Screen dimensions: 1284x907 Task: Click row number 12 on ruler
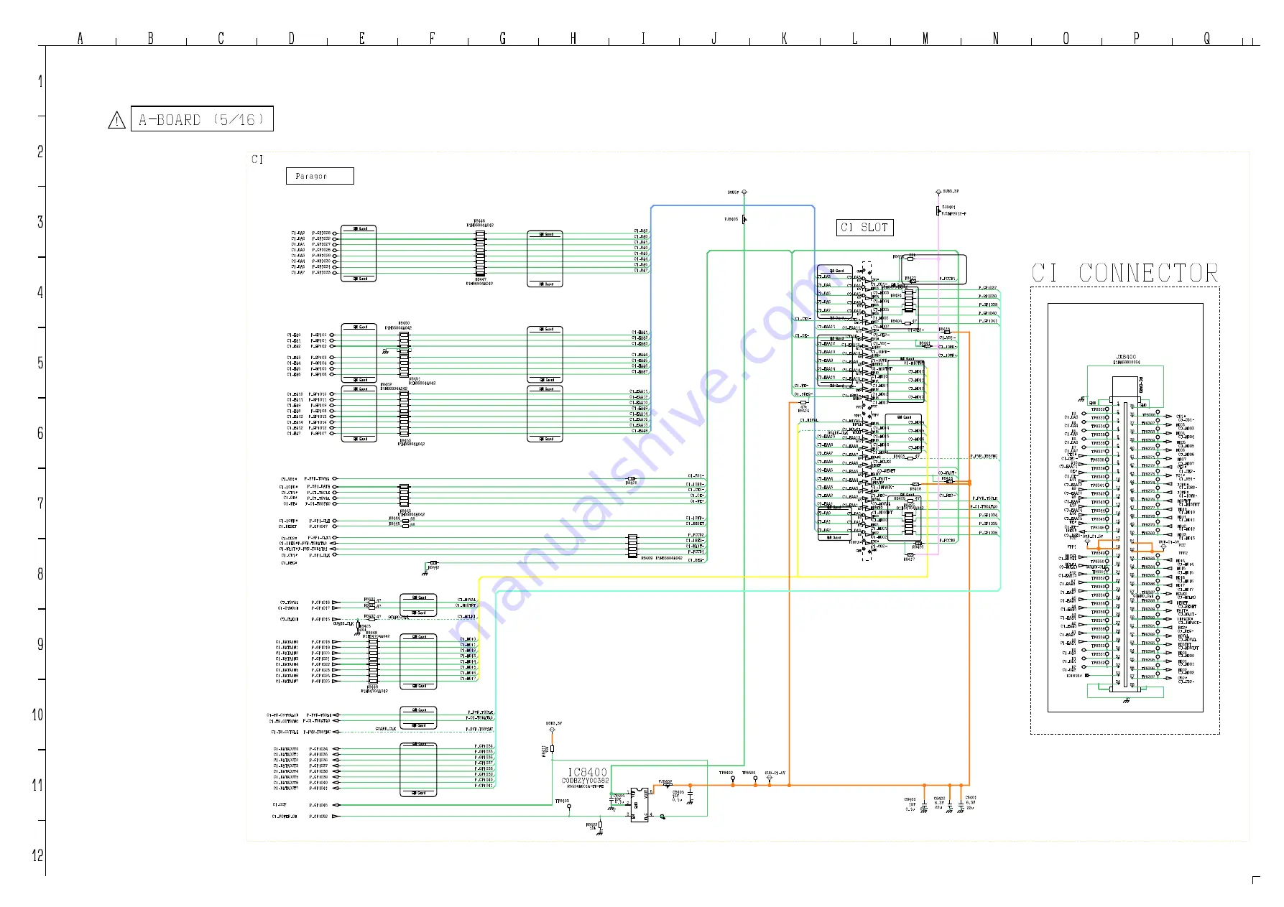(x=37, y=855)
